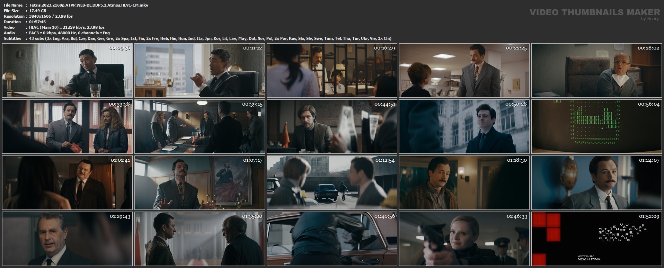This screenshot has height=268, width=664.
Task: Select the thumbnail at 01:46:33
Action: coord(464,239)
